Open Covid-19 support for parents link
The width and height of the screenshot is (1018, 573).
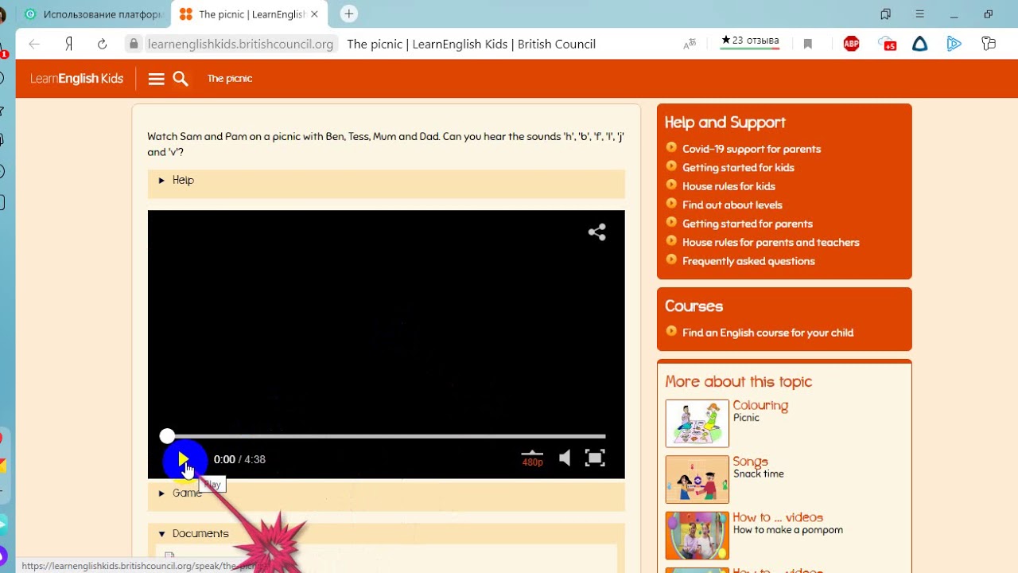pyautogui.click(x=752, y=149)
